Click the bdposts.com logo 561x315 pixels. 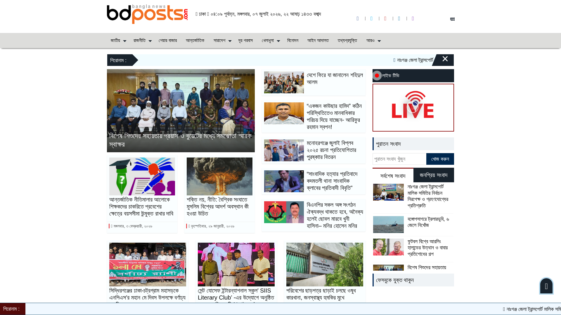(147, 14)
